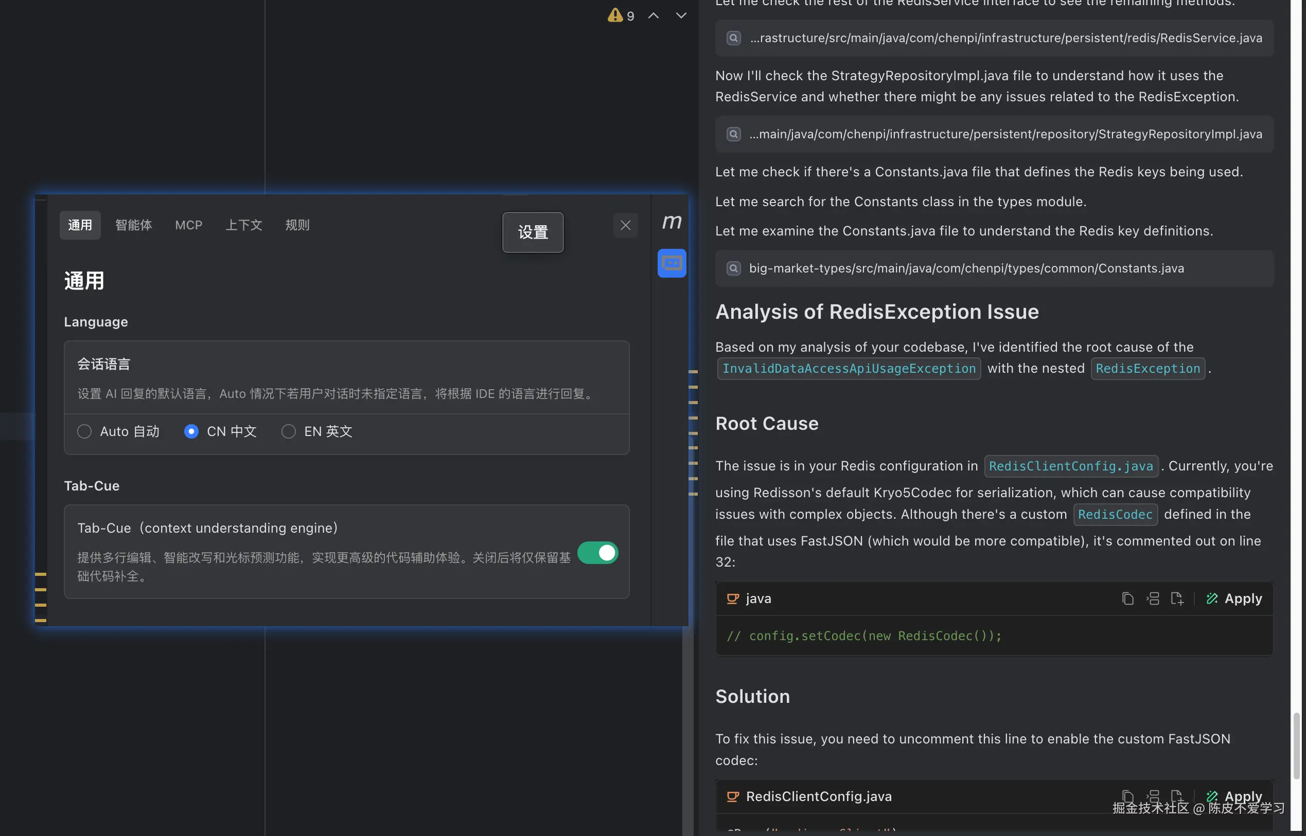This screenshot has height=836, width=1306.
Task: Click the warning indicator showing 9 problems
Action: pos(621,15)
